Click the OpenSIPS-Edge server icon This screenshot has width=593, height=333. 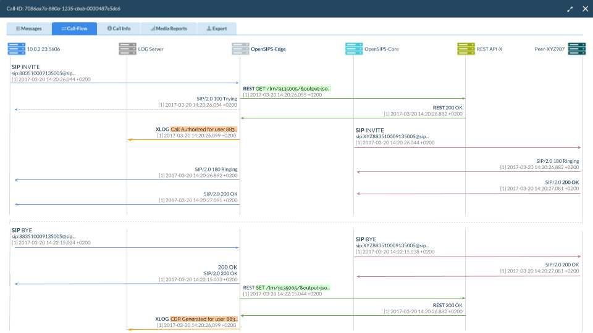pyautogui.click(x=240, y=49)
